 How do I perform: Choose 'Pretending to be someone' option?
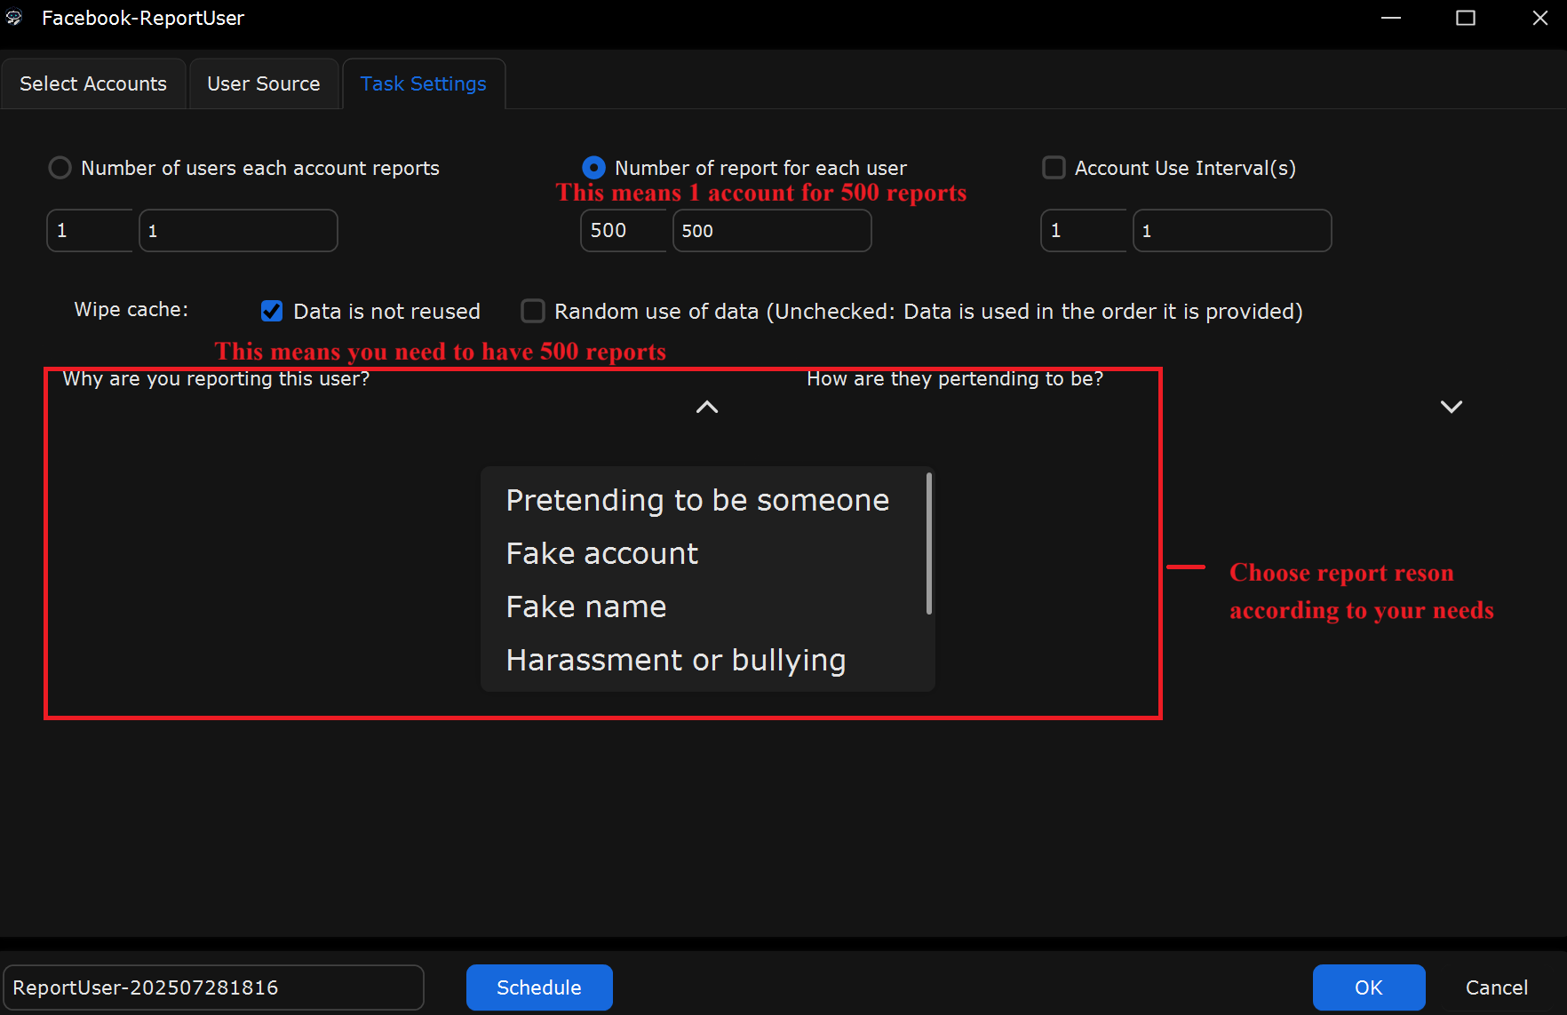697,500
